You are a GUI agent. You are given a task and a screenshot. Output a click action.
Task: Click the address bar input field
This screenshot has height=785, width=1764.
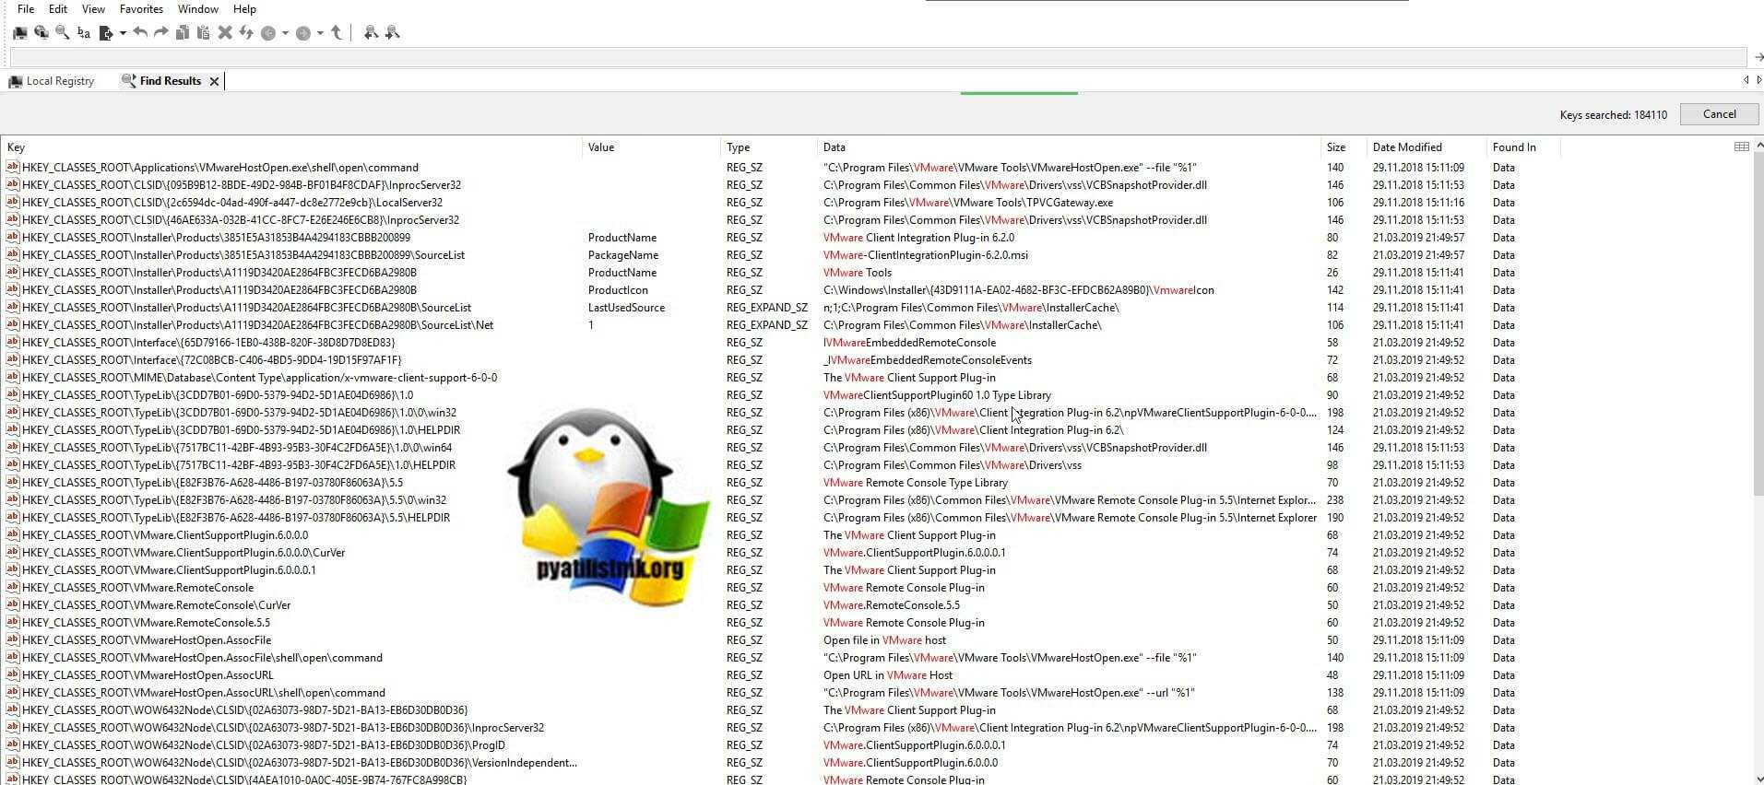pos(876,57)
